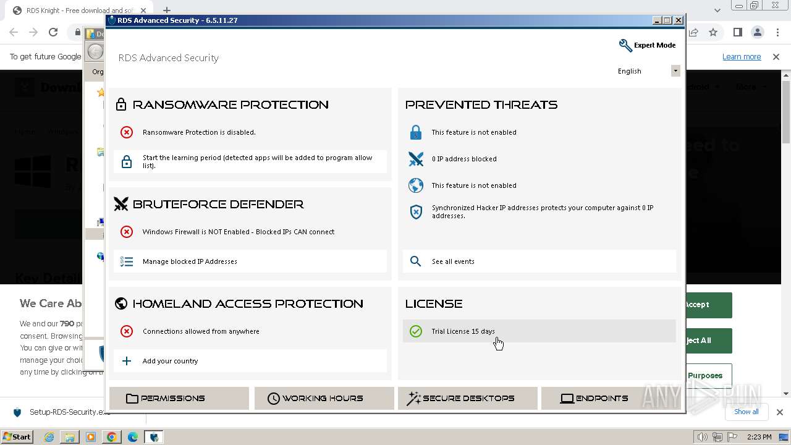Close the Chrome downloads bar
Viewport: 791px width, 445px height.
pos(779,412)
